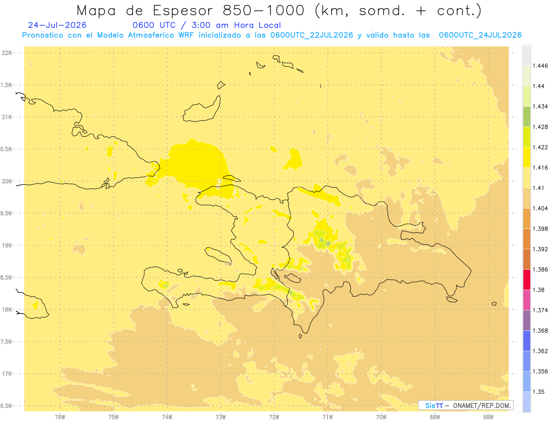Screen dimensions: 548x423
Task: Click longitude label '72W'
Action: coord(274,417)
